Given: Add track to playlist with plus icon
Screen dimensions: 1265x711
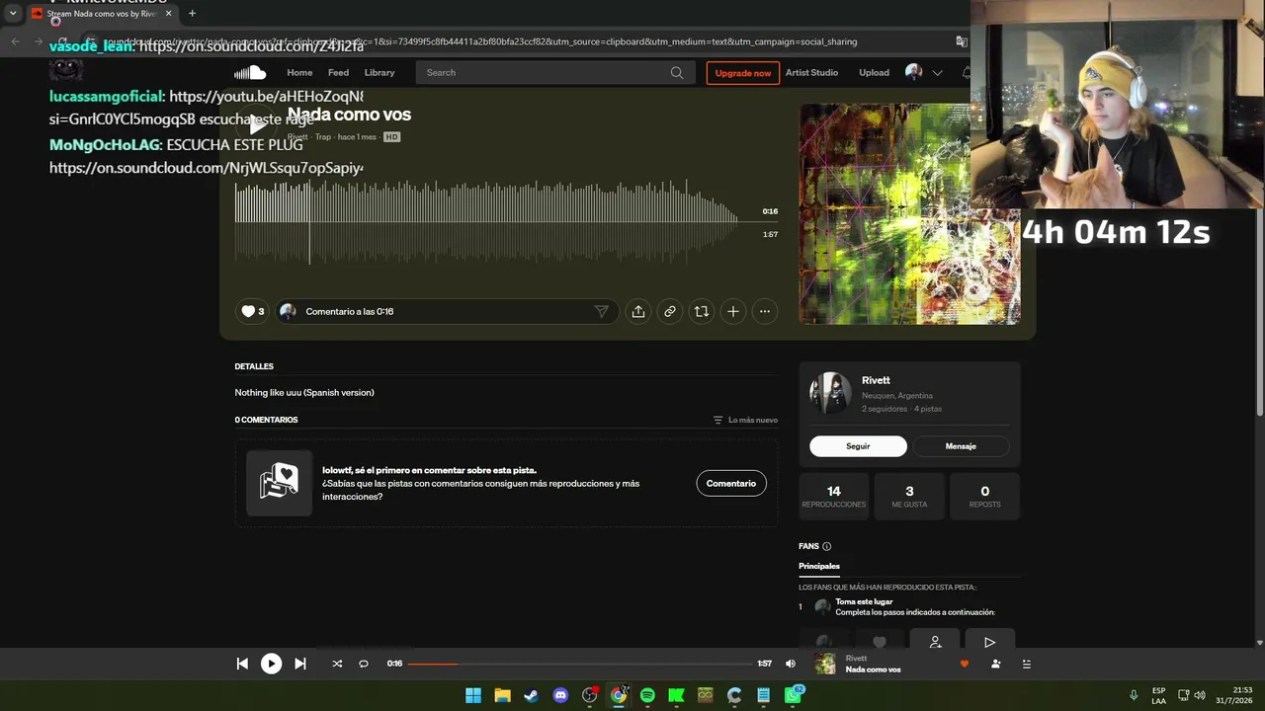Looking at the screenshot, I should coord(733,311).
